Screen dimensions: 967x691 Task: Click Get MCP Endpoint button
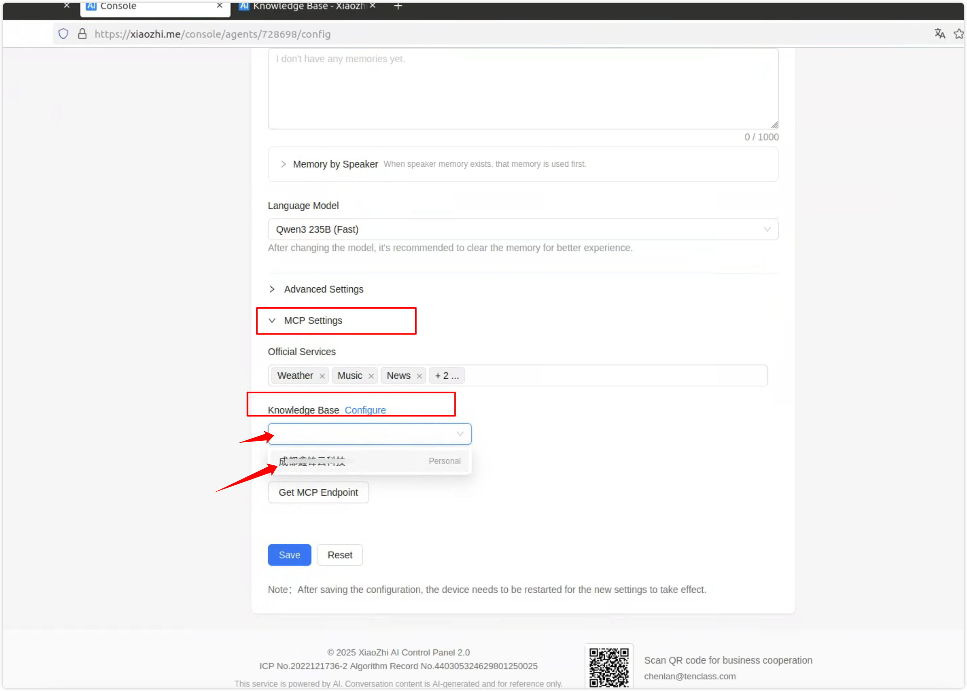point(318,492)
